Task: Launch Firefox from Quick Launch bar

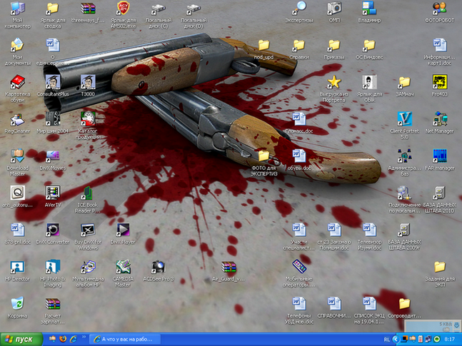Action: click(63, 339)
